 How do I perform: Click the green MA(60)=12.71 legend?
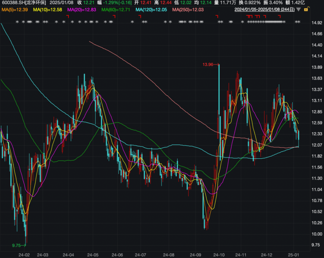pos(116,10)
